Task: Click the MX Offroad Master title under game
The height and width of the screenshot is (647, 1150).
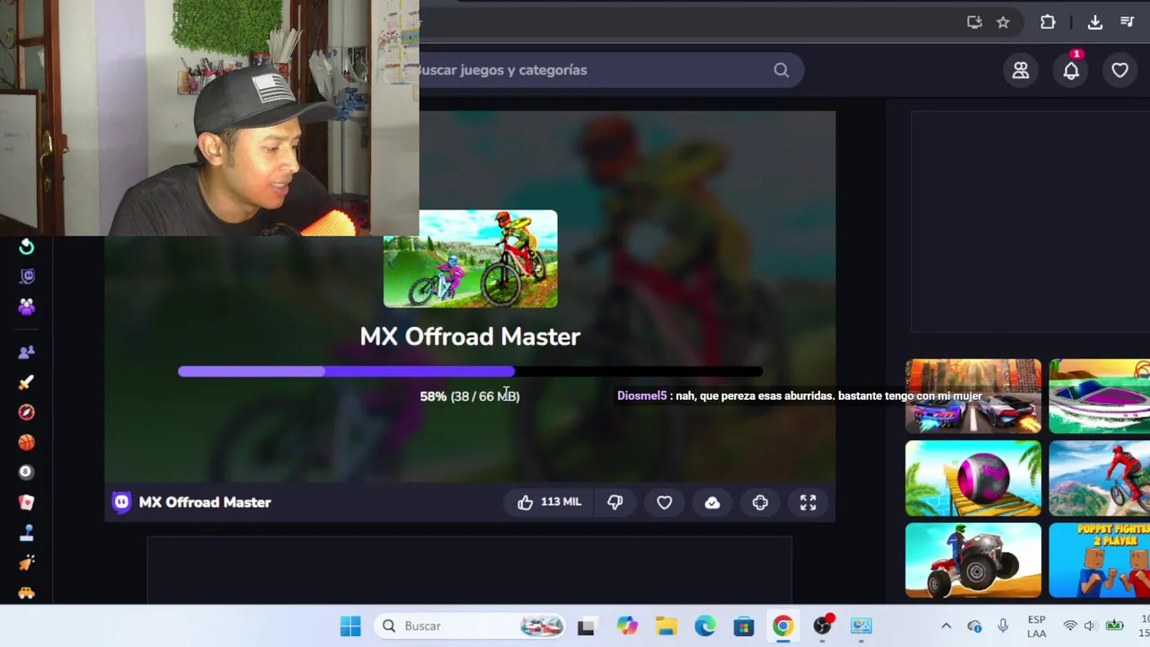Action: click(x=205, y=502)
